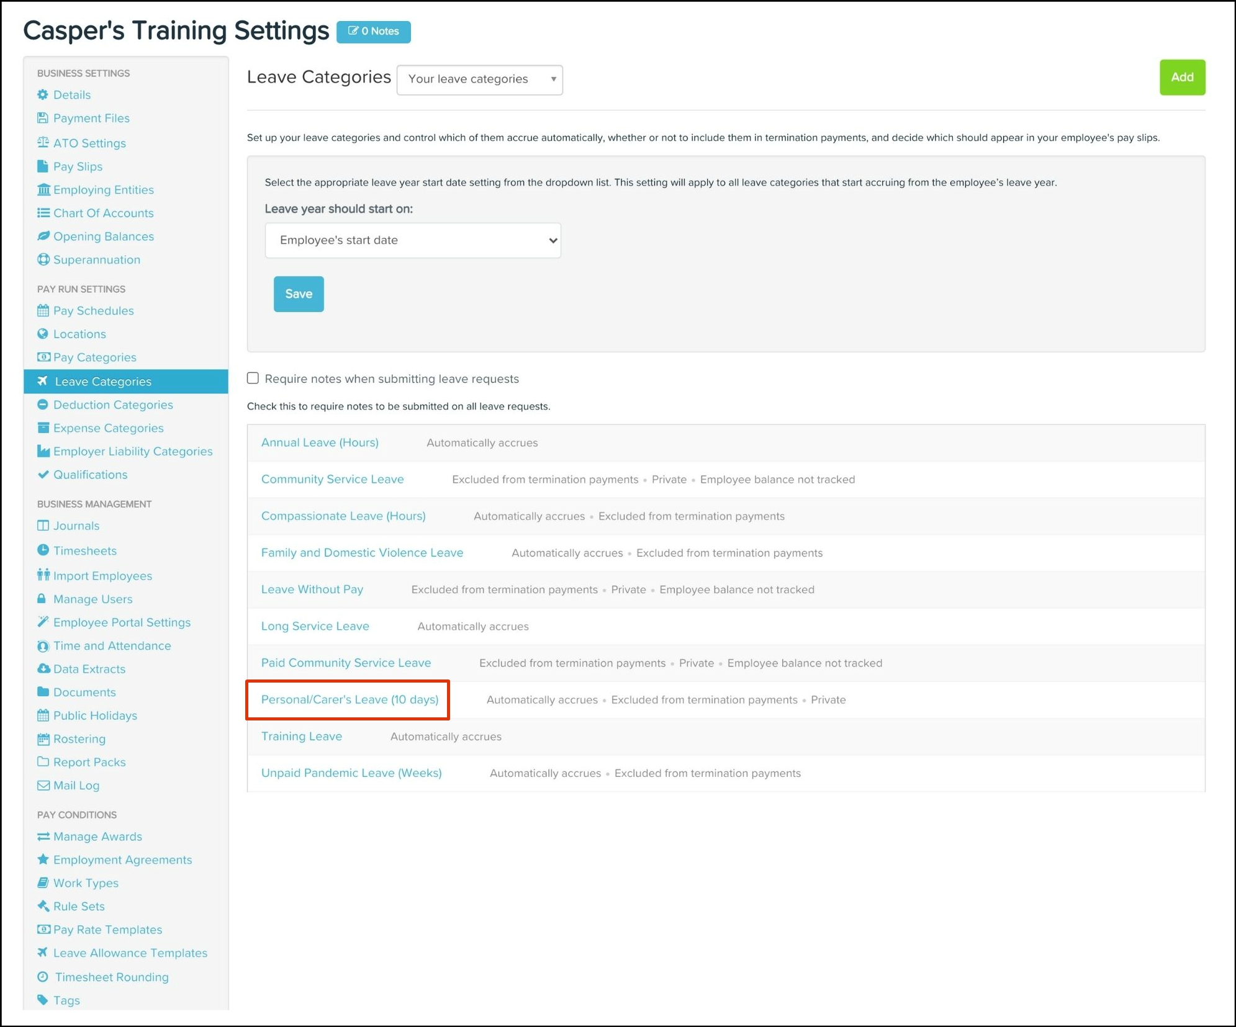The height and width of the screenshot is (1027, 1236).
Task: Click the 0 Notes badge
Action: (x=373, y=31)
